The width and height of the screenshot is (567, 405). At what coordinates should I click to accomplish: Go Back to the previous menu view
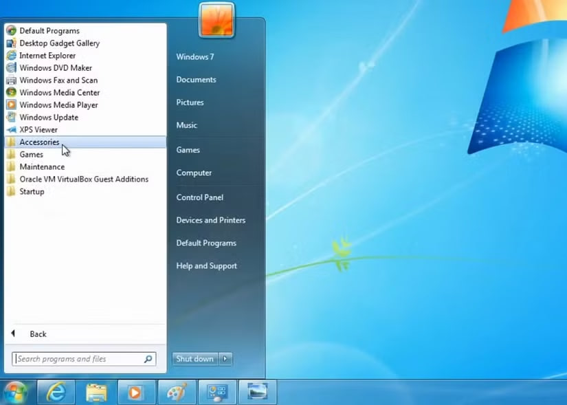pos(85,333)
